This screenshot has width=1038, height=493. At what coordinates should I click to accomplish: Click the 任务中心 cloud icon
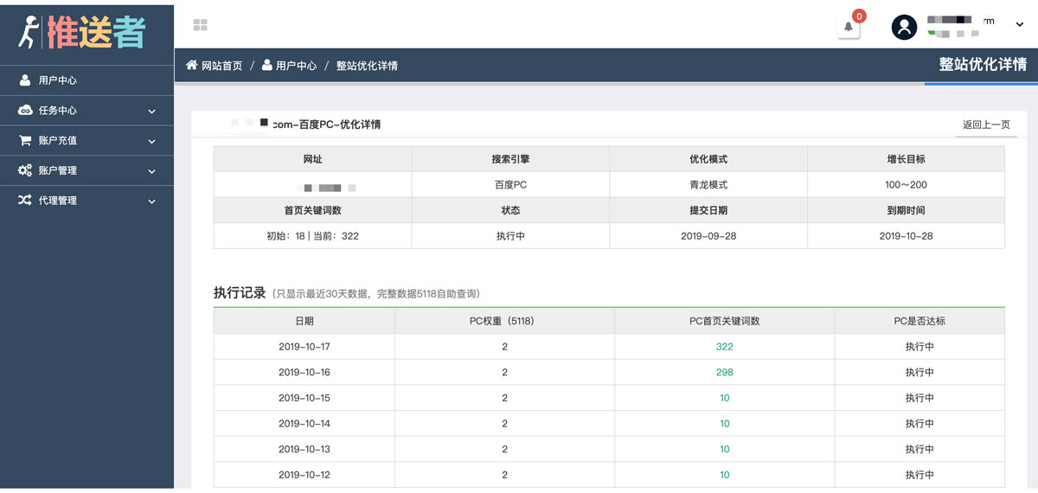25,111
